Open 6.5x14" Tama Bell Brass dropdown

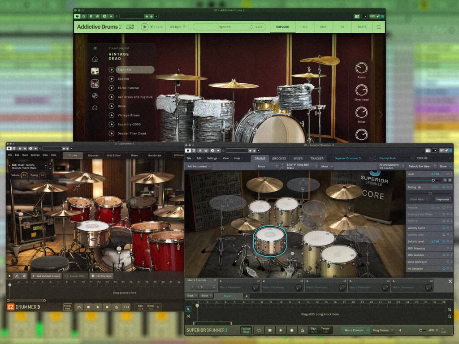(x=302, y=166)
